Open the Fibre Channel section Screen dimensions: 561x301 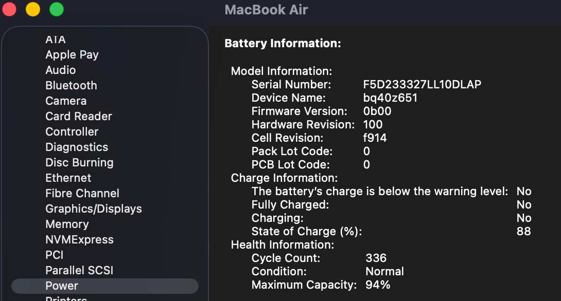pyautogui.click(x=82, y=193)
